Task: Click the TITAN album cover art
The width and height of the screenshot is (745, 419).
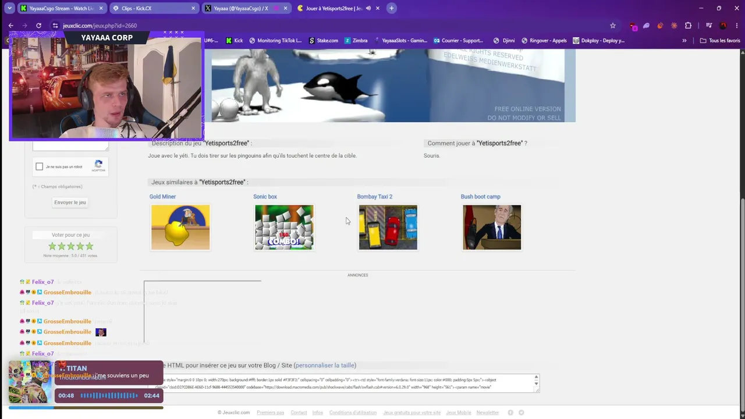Action: tap(29, 382)
